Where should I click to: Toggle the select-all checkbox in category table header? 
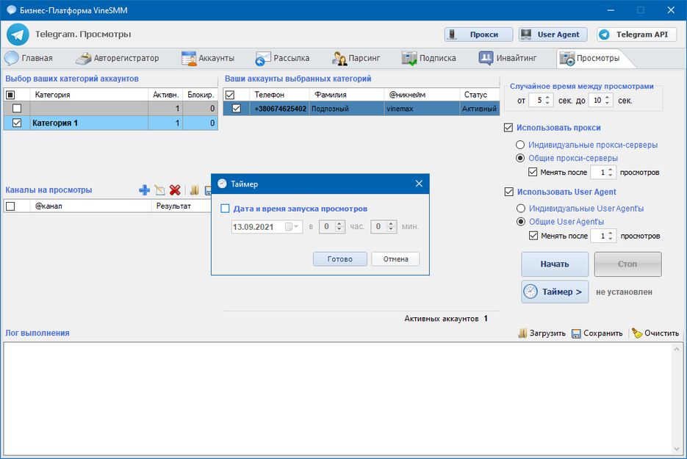pos(10,95)
